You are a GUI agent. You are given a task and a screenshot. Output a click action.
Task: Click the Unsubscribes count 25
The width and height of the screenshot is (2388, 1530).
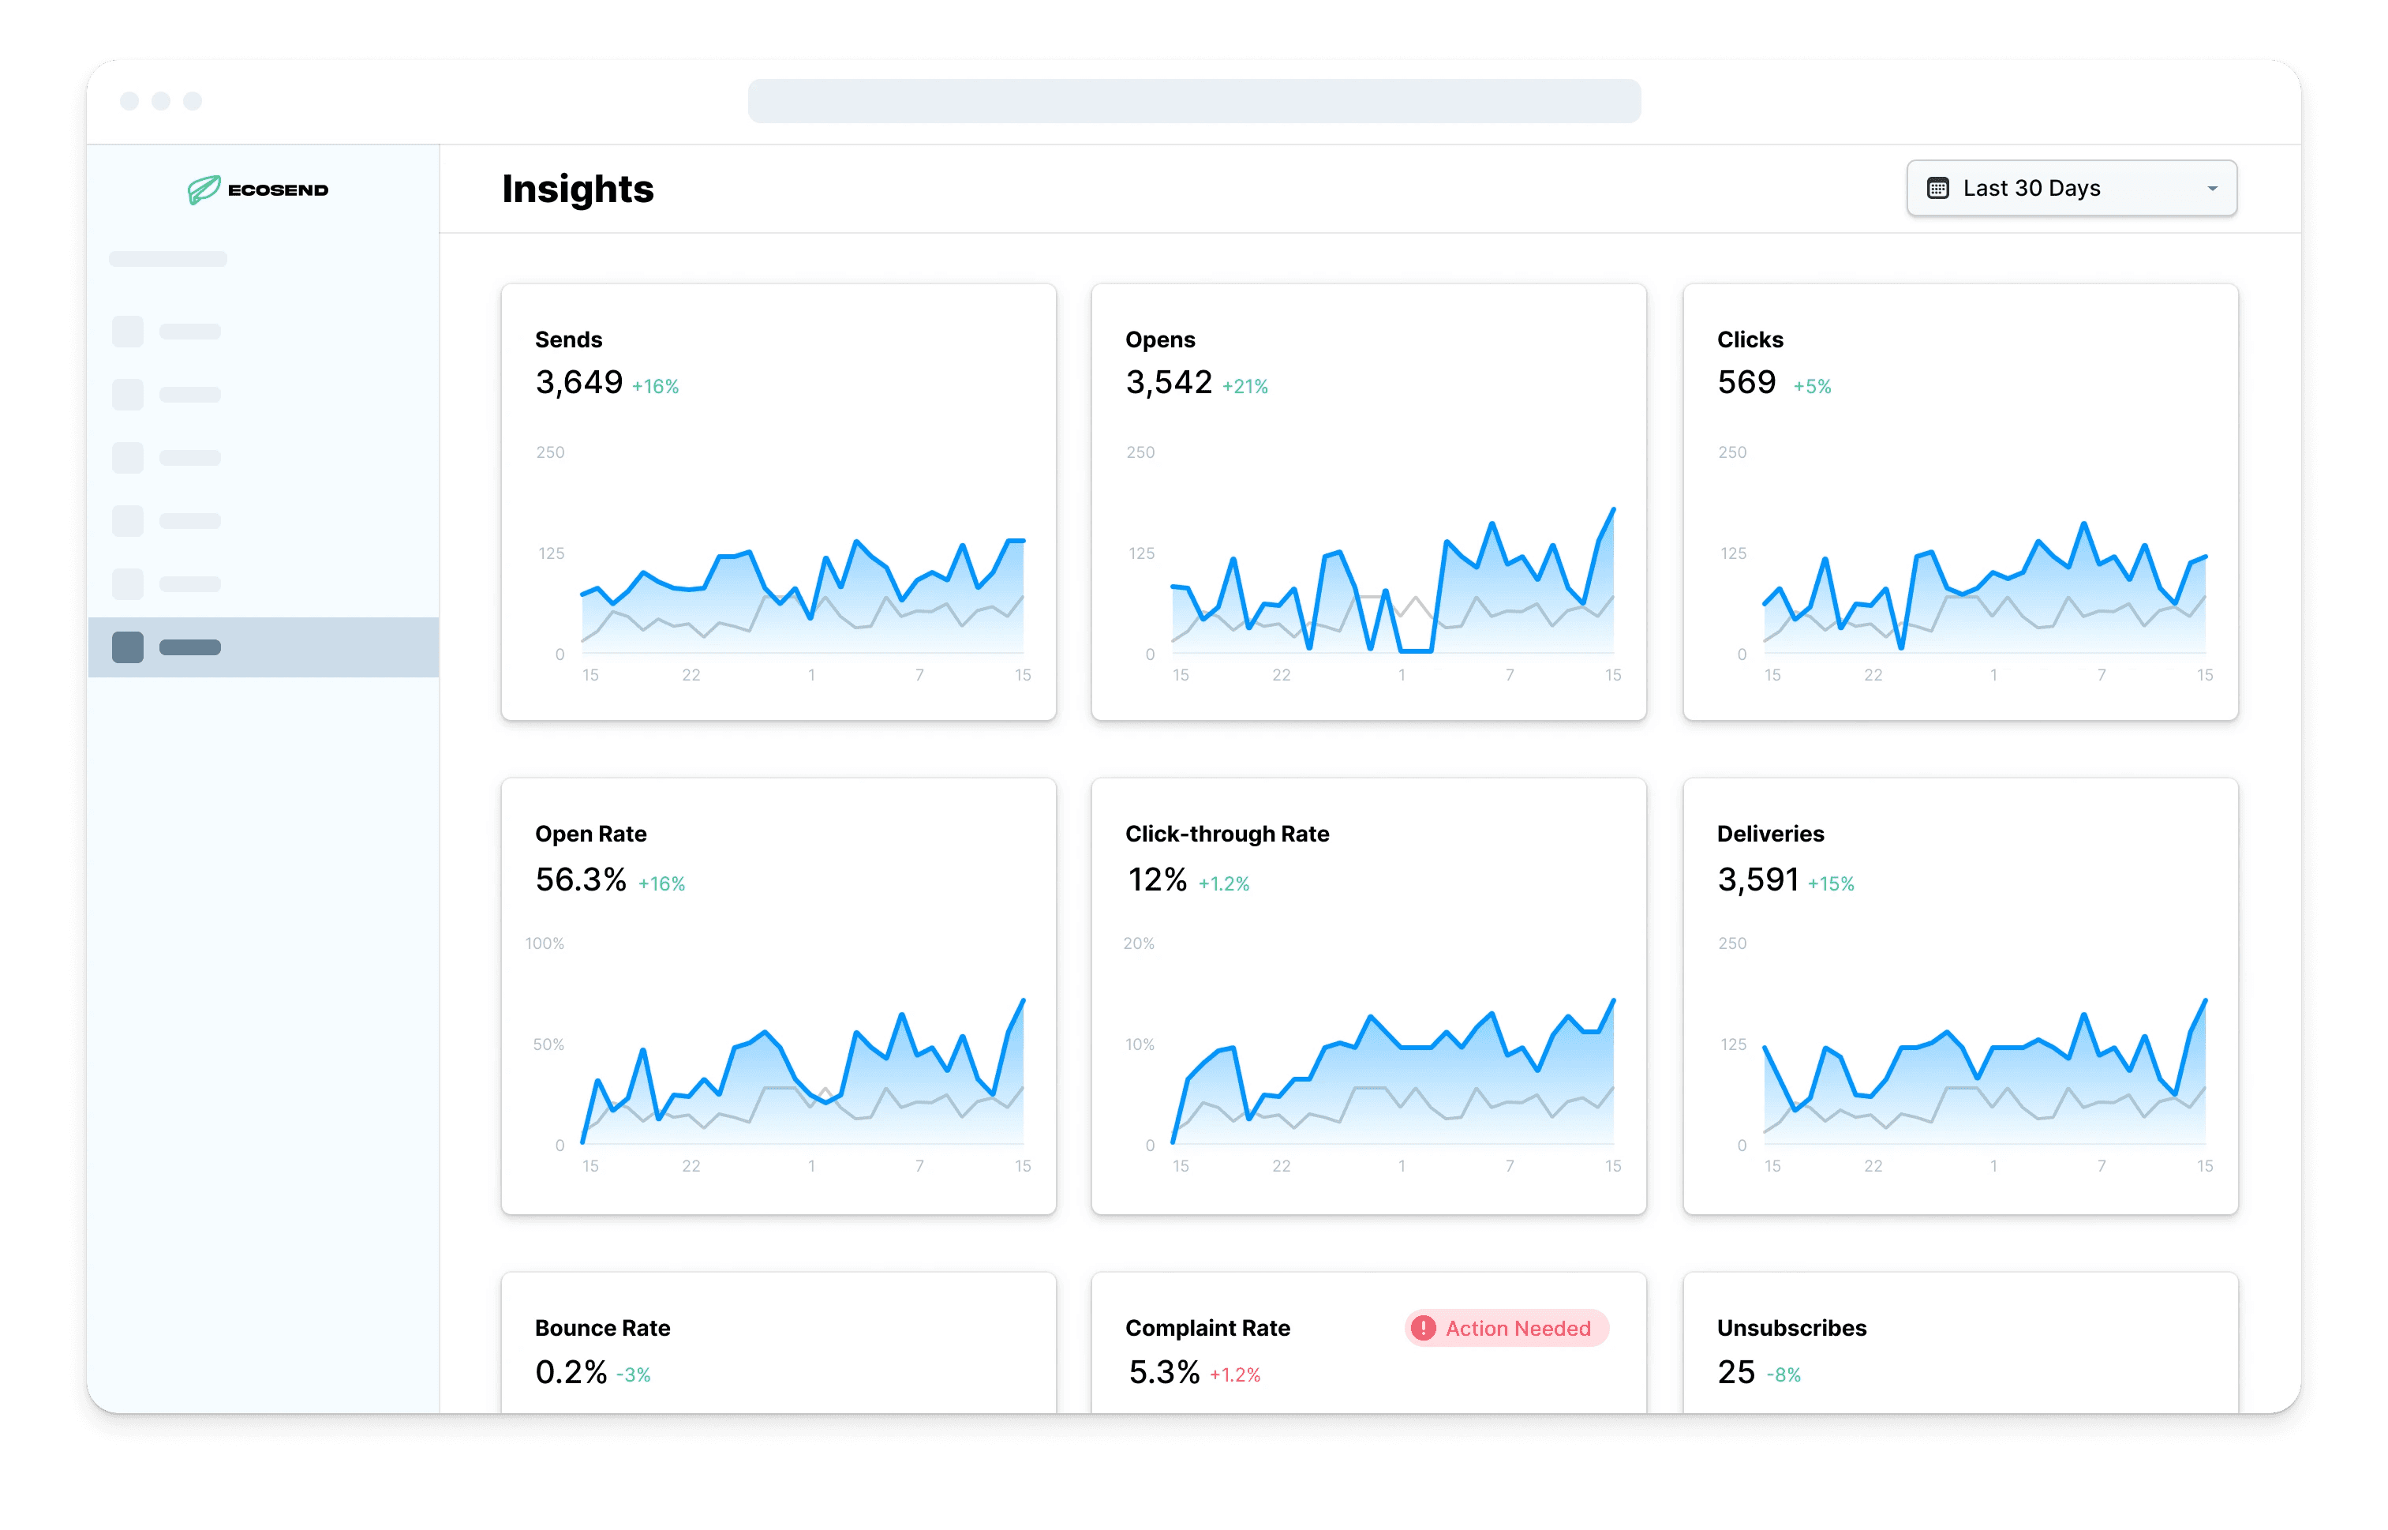click(x=1737, y=1372)
